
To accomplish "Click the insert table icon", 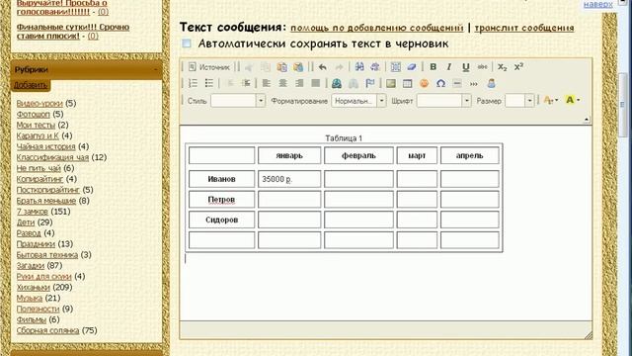I will [407, 83].
